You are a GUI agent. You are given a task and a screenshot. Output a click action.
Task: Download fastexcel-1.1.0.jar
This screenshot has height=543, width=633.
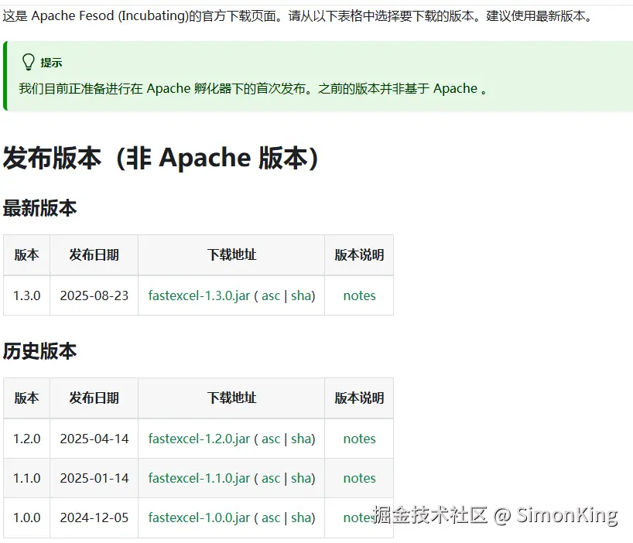(199, 478)
